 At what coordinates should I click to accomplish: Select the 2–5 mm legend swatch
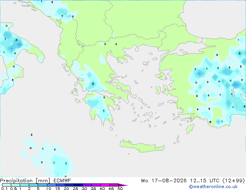click(x=33, y=185)
